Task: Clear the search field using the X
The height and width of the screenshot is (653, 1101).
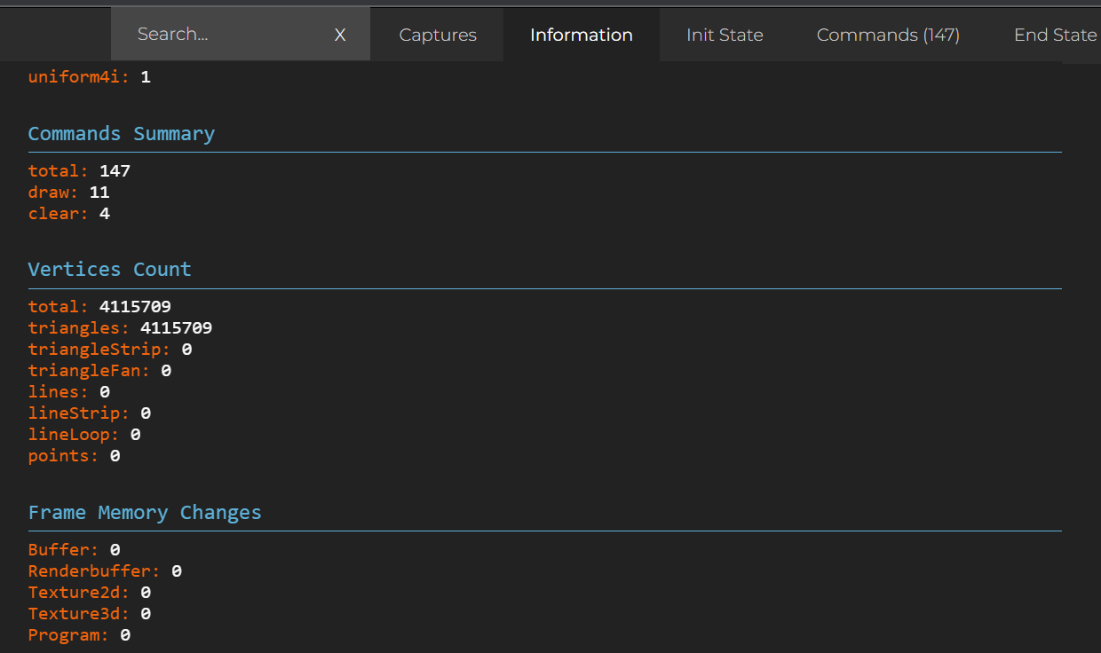Action: click(x=340, y=34)
